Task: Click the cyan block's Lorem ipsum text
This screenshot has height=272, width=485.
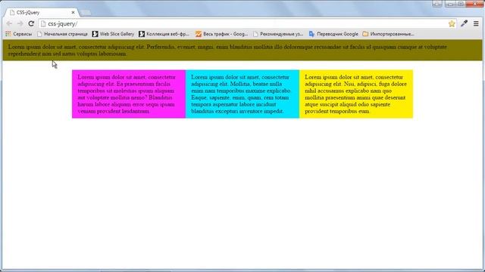Action: [x=241, y=94]
